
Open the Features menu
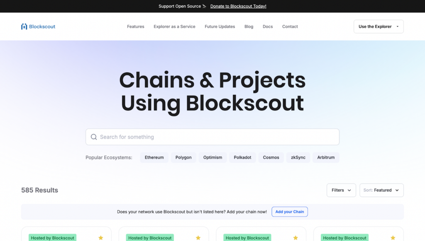point(135,27)
